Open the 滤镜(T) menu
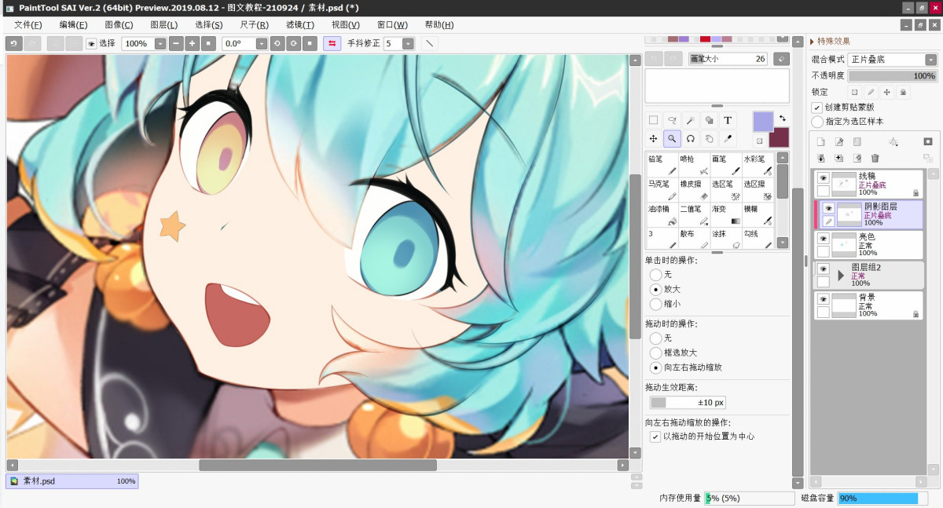This screenshot has height=508, width=943. [299, 24]
